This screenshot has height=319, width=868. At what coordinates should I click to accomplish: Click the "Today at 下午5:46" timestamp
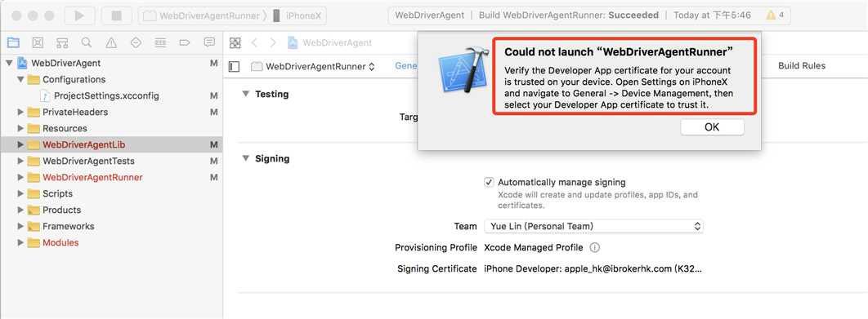(x=713, y=16)
